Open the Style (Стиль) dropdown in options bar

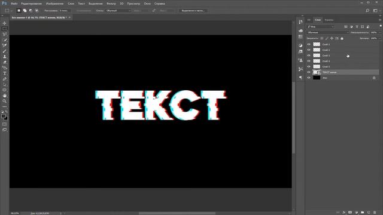click(118, 11)
